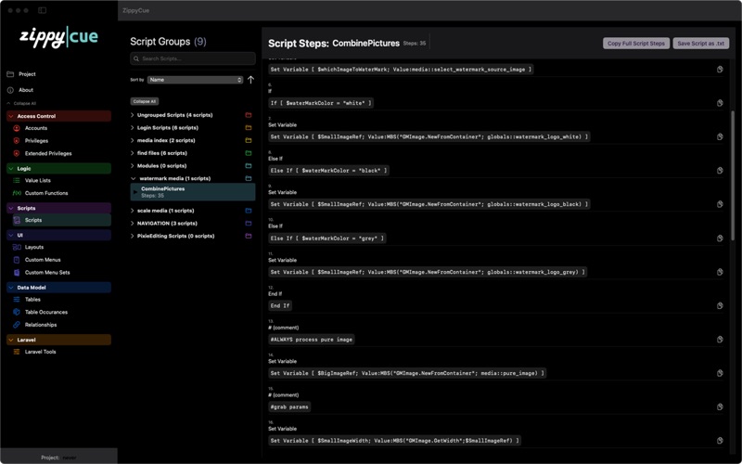This screenshot has height=464, width=742.
Task: Select the CombinePictures script
Action: [193, 192]
